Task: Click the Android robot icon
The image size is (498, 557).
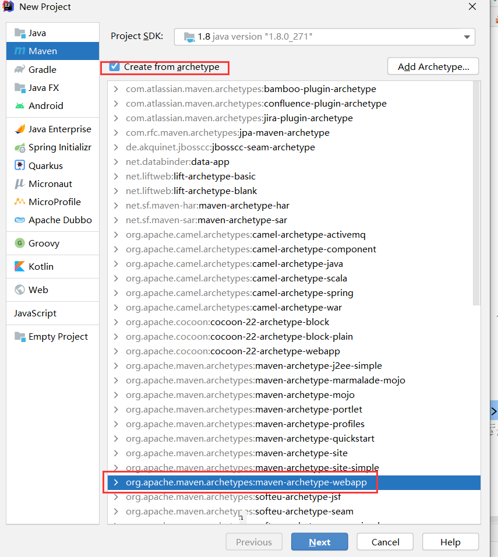Action: pos(20,106)
